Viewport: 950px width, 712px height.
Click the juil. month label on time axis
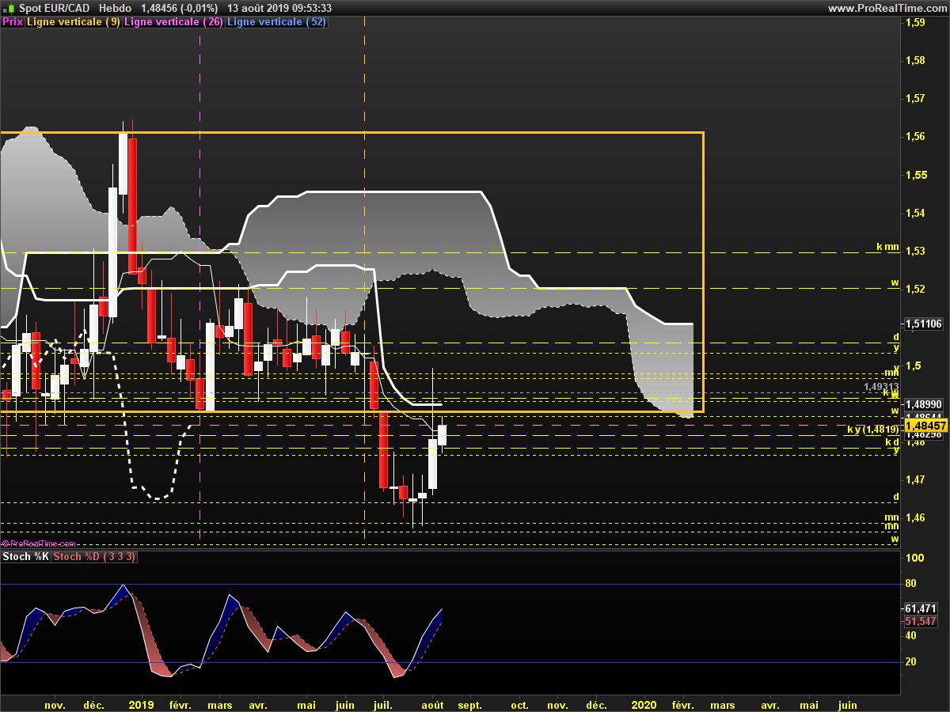382,704
